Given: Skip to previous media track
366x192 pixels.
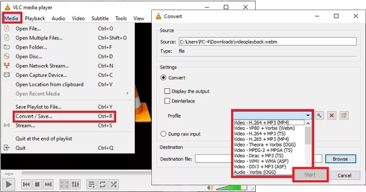Looking at the screenshot, I should 26,184.
